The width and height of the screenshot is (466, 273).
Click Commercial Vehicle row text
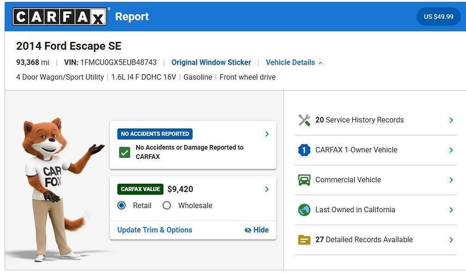pyautogui.click(x=348, y=180)
